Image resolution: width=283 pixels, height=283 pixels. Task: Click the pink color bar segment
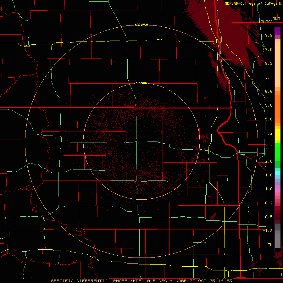(x=278, y=191)
